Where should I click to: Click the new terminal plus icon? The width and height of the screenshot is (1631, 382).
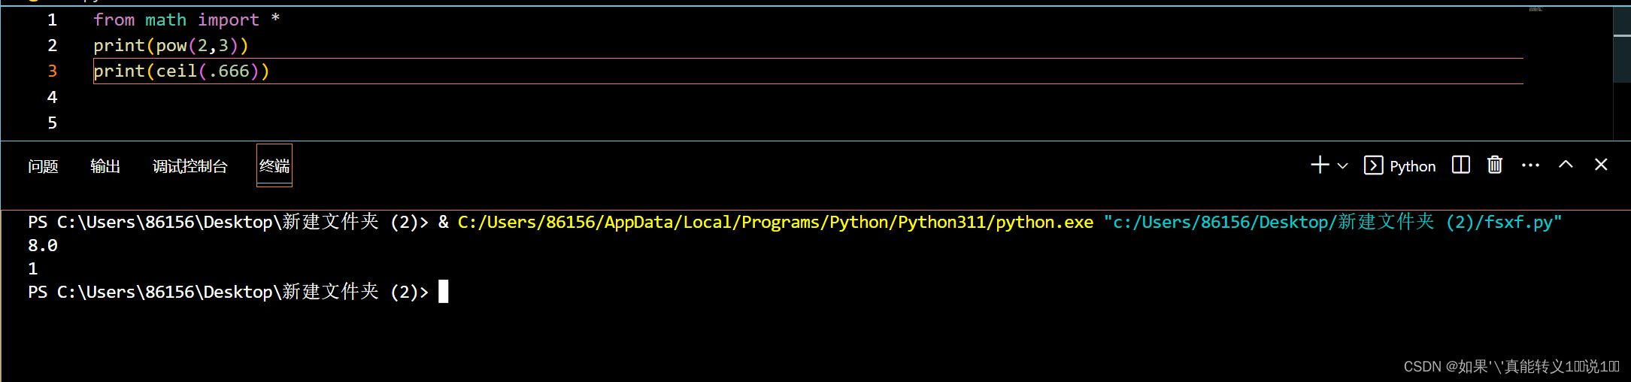[1320, 165]
